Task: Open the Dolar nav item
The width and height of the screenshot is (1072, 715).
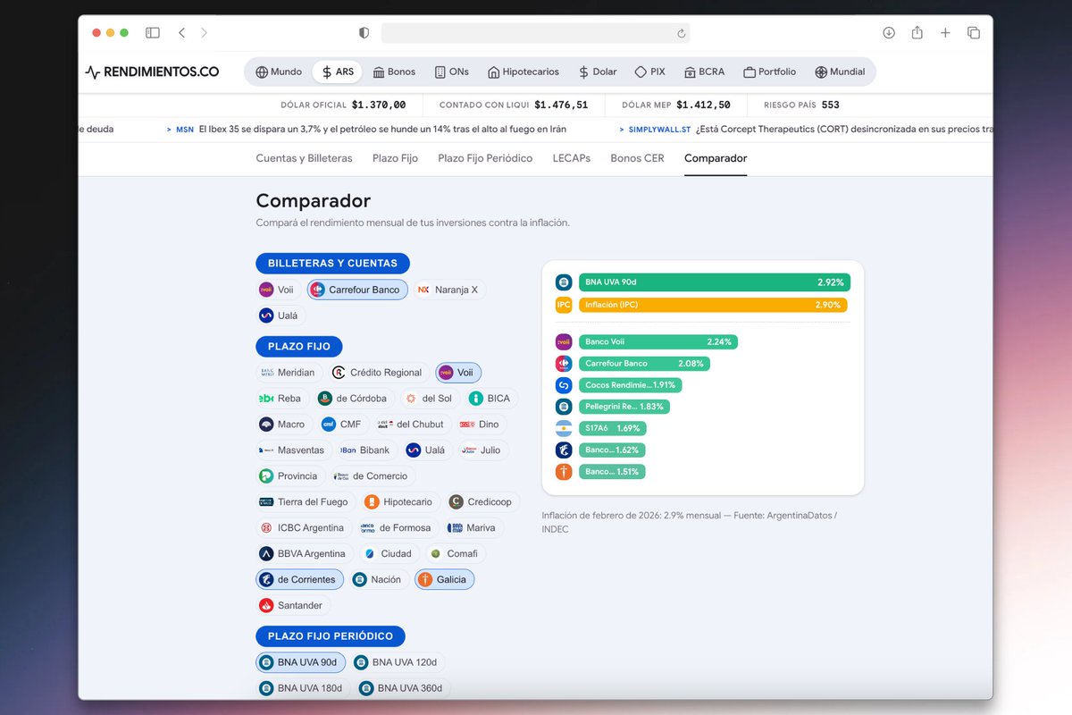Action: point(597,71)
